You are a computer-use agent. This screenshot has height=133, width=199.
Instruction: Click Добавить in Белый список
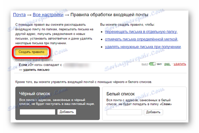click(x=153, y=112)
